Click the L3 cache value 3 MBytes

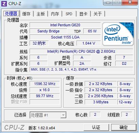(x=101, y=102)
